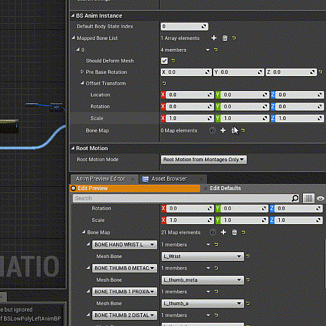Click the help icon beside 0 Map elements

213,130
